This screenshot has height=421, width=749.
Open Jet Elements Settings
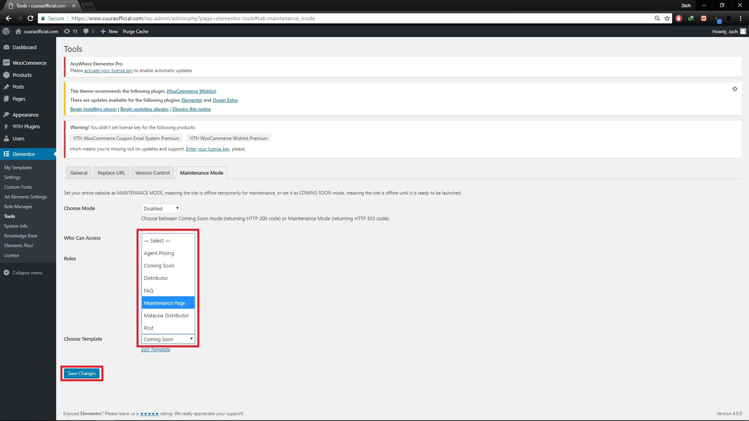pyautogui.click(x=25, y=197)
